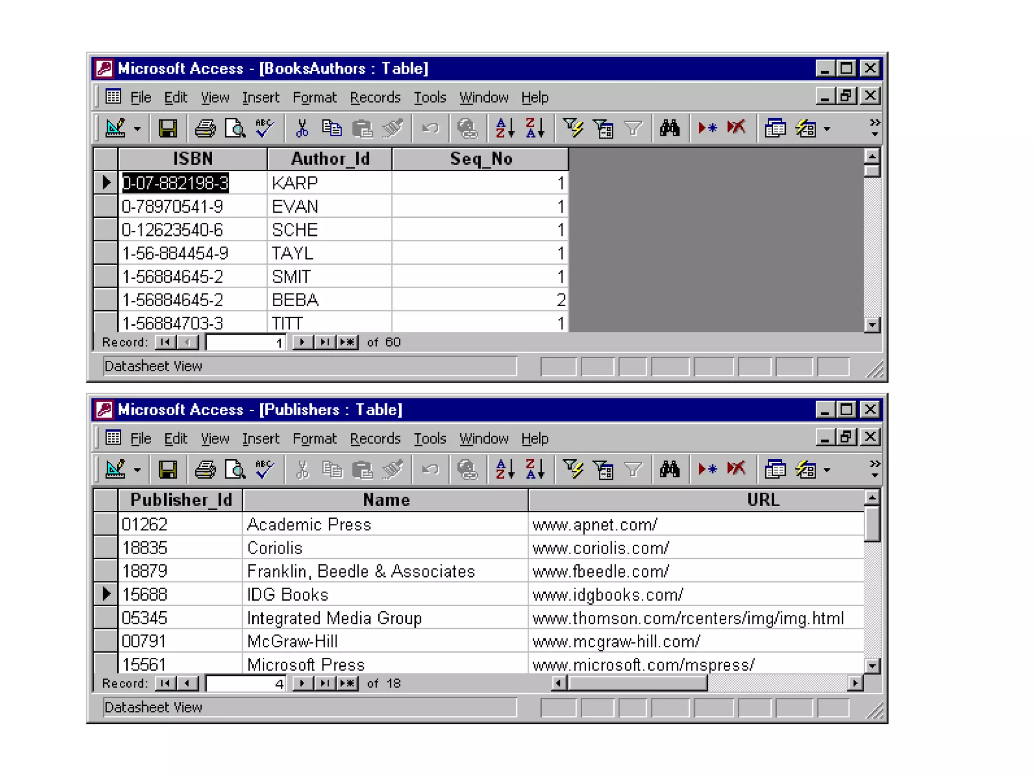Viewport: 1035px width, 776px height.
Task: Click Print icon in Publishers toolbar
Action: [x=205, y=470]
